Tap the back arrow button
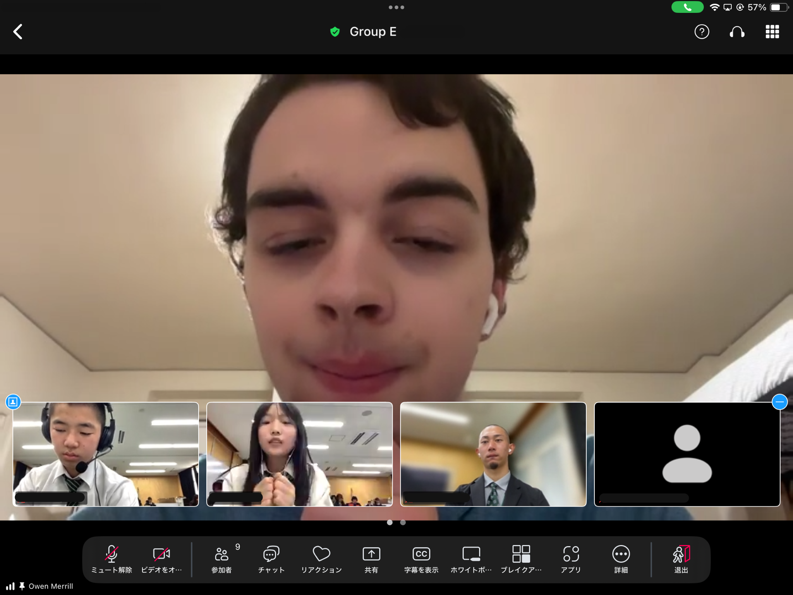 tap(18, 32)
